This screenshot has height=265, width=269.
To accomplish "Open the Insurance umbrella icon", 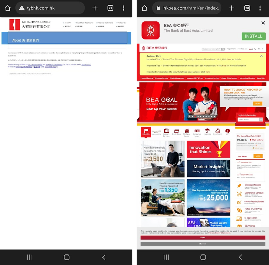I will (207, 132).
